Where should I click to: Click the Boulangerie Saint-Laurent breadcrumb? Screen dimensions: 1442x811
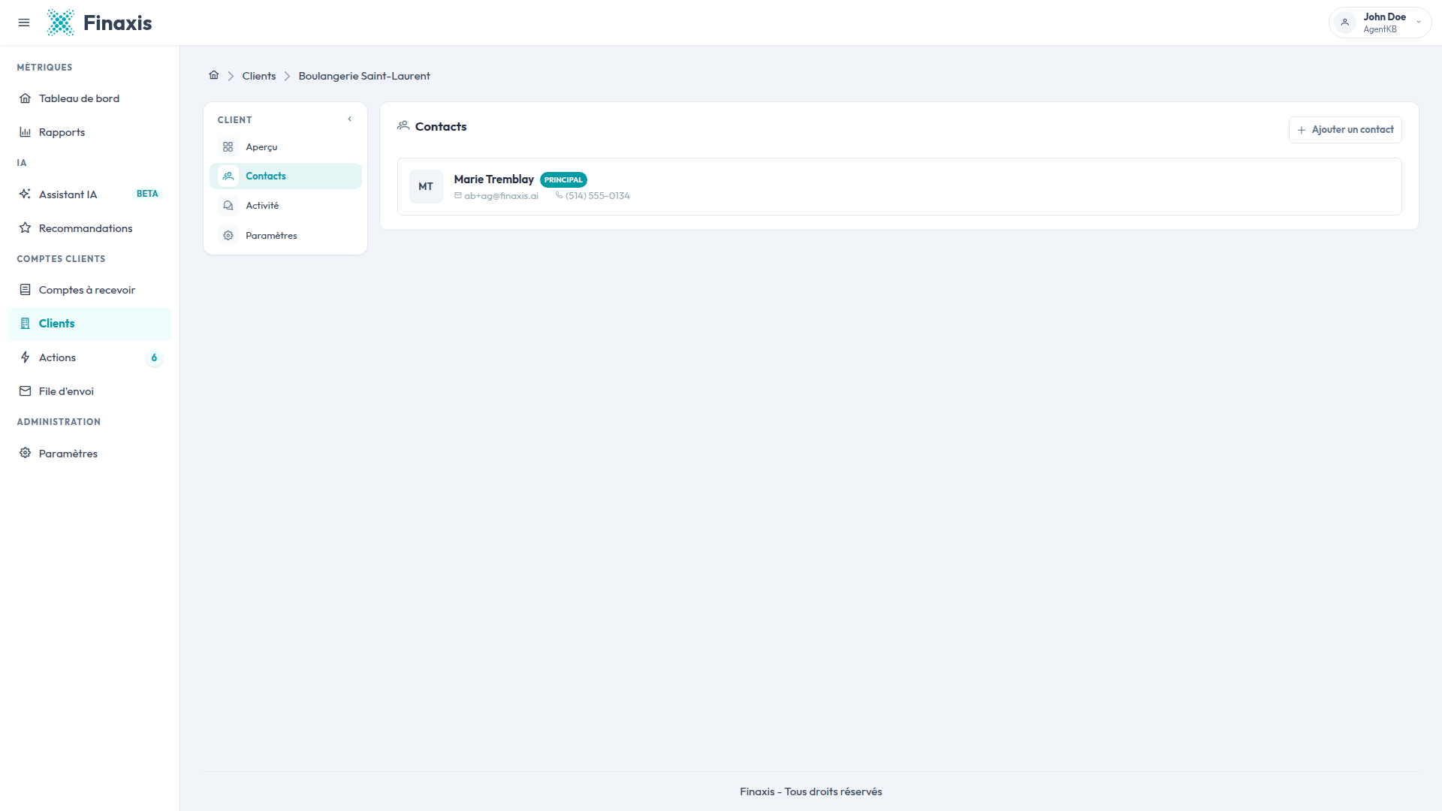[x=364, y=76]
